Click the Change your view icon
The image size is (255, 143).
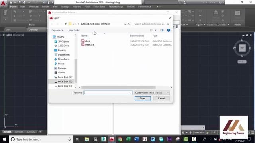[151, 30]
